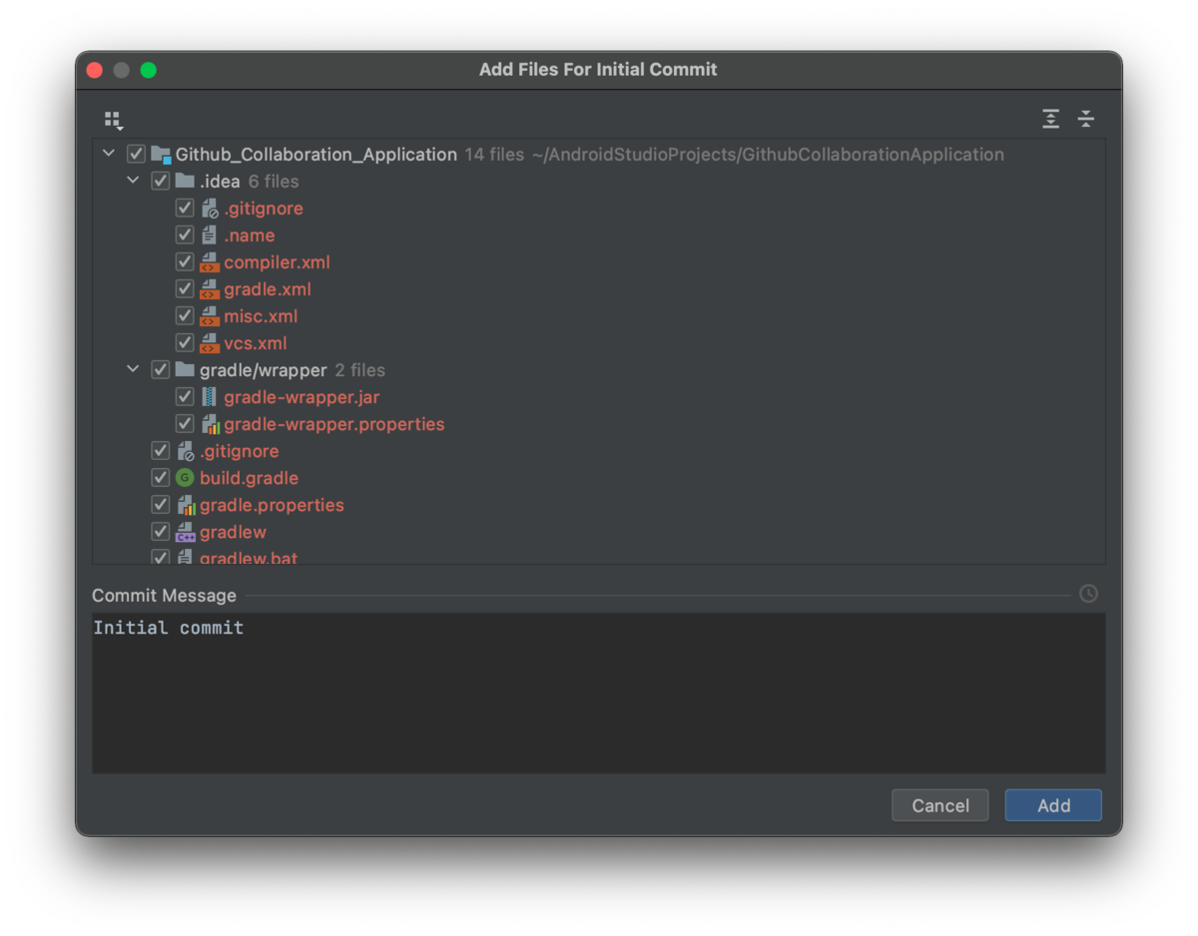
Task: Open the Group By options icon
Action: (114, 120)
